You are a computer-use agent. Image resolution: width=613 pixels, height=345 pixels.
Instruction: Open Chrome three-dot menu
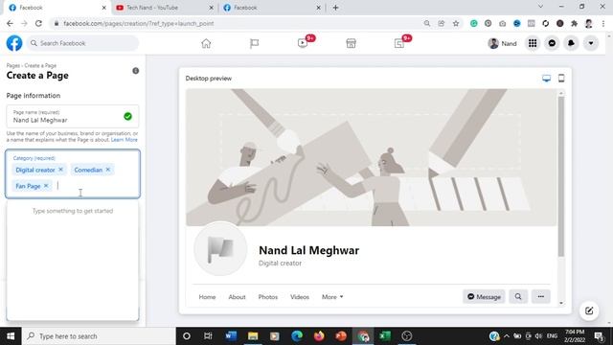[603, 23]
